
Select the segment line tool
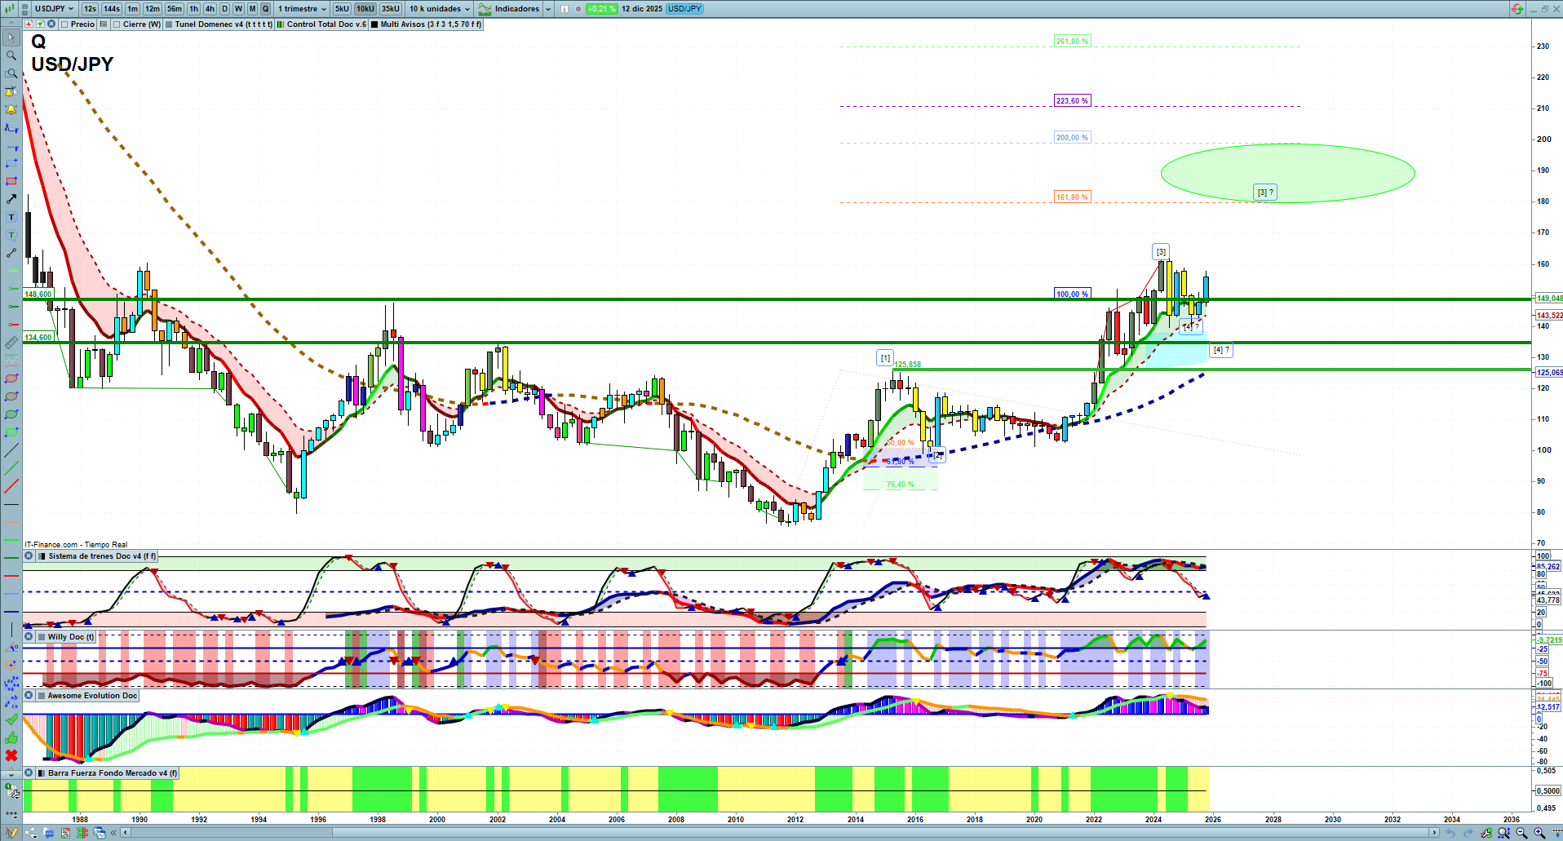coord(11,253)
